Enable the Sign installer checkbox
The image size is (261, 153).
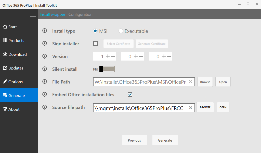pyautogui.click(x=96, y=44)
